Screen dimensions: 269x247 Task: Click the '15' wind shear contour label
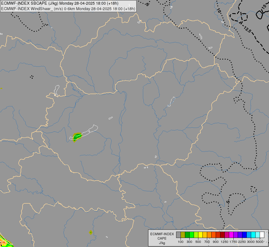pos(264,7)
